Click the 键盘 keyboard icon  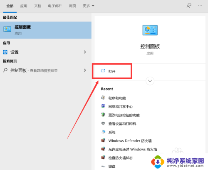coord(103,166)
